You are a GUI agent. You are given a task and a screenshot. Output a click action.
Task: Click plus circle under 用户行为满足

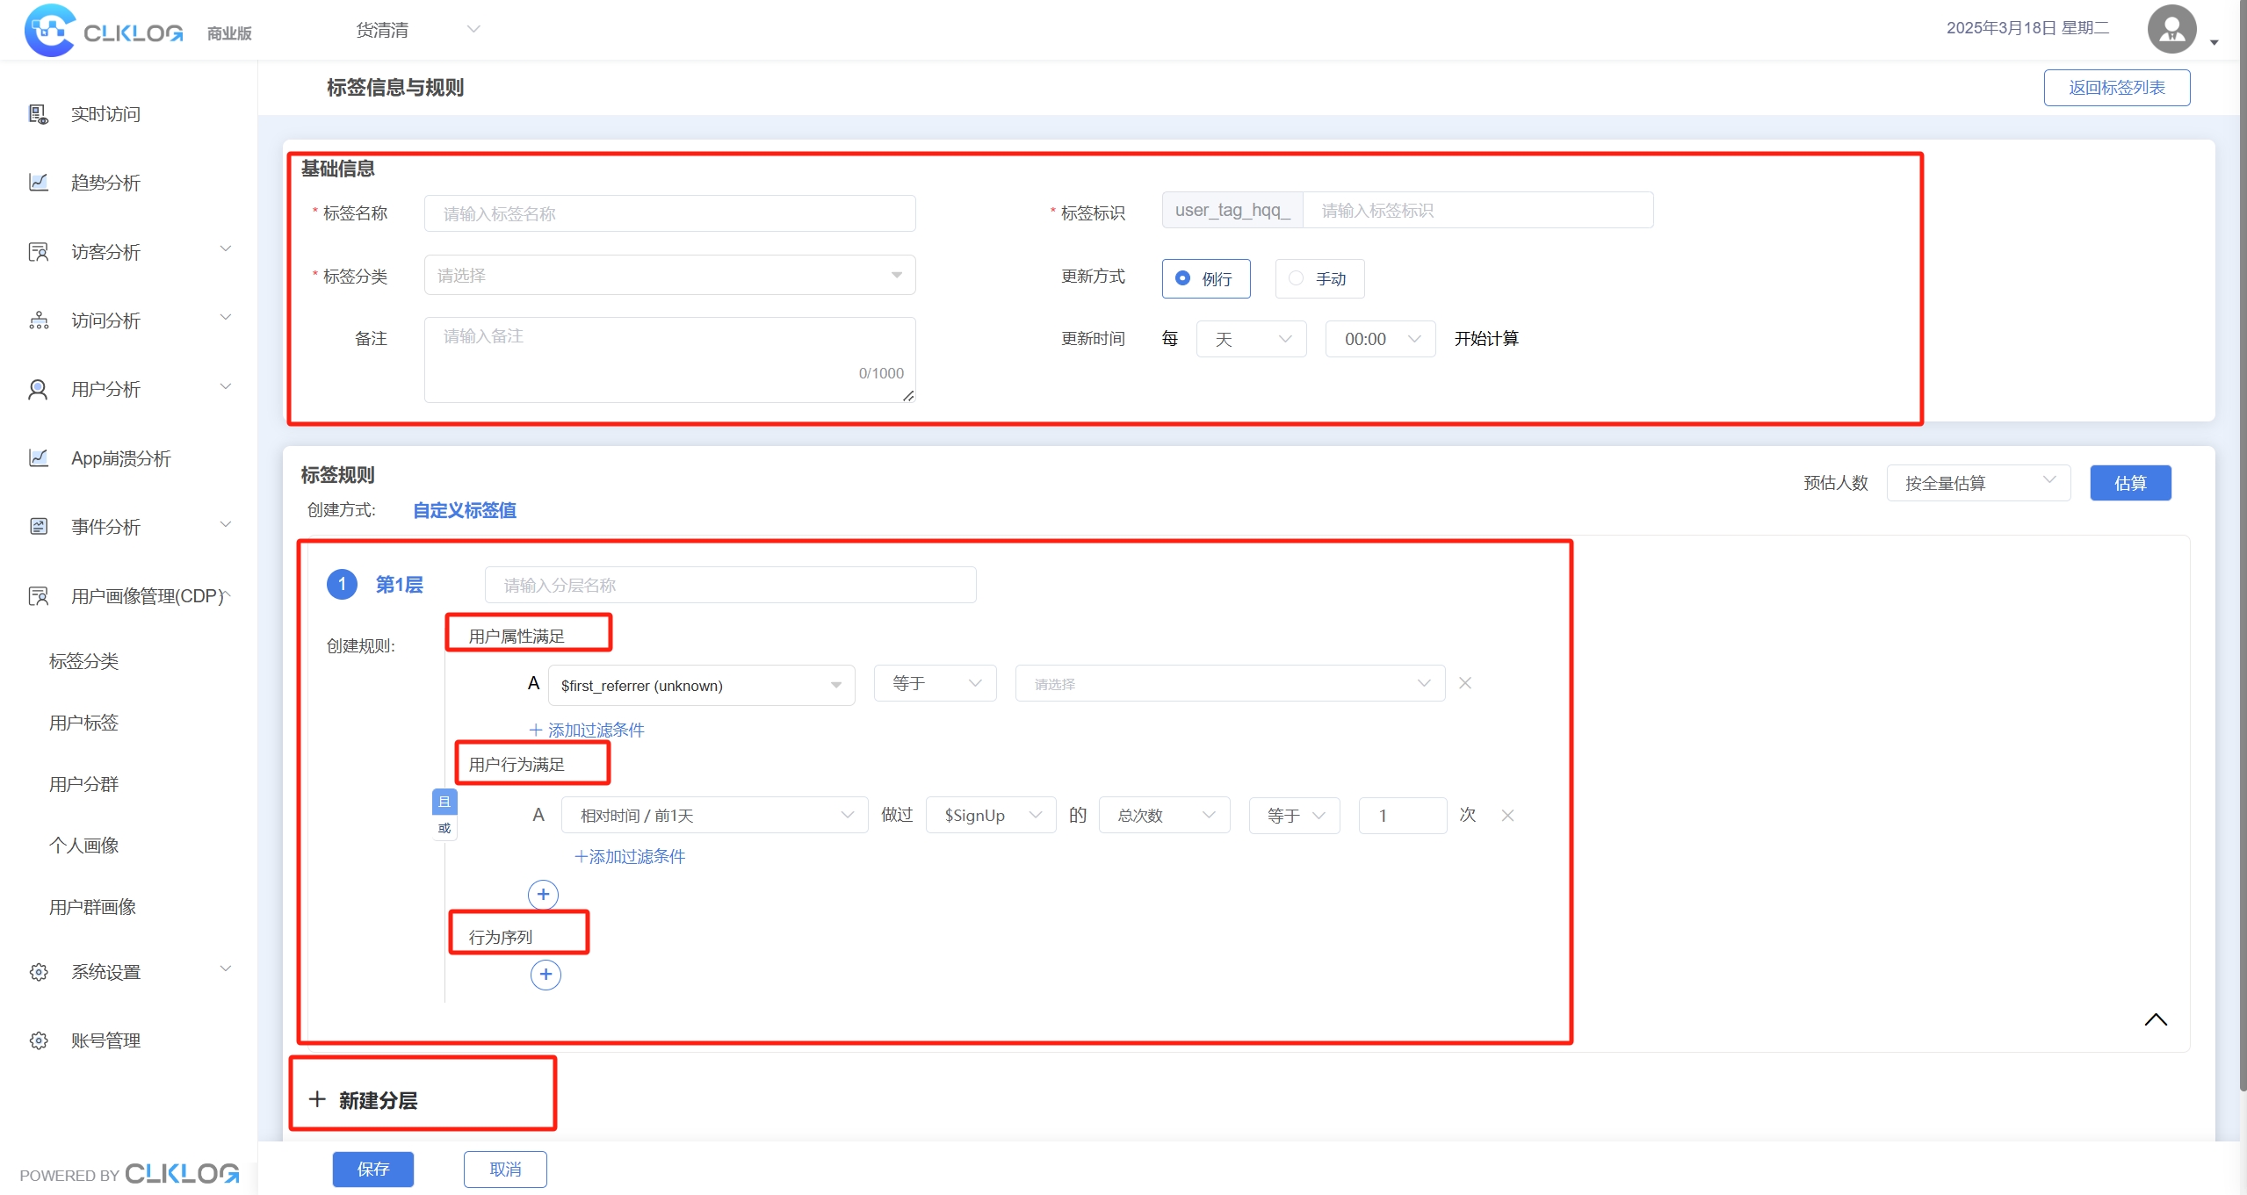pos(543,895)
